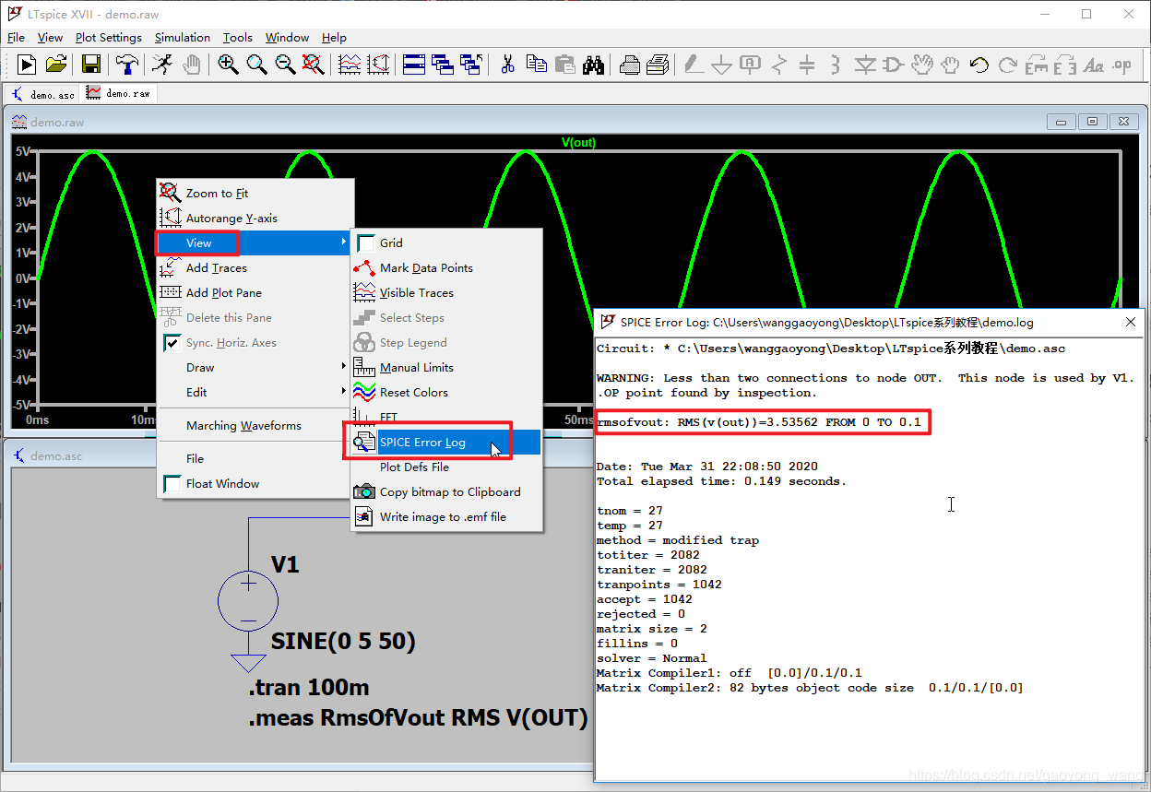Click the rmsofvout RMS result line
The height and width of the screenshot is (792, 1151).
pos(759,422)
